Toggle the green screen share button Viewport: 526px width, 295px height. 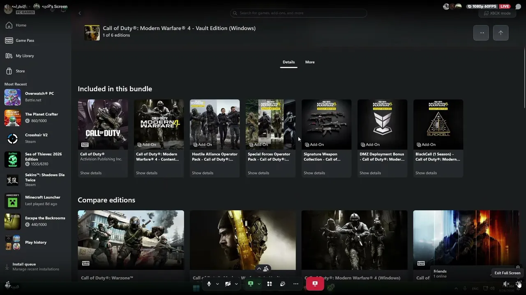[x=251, y=284]
